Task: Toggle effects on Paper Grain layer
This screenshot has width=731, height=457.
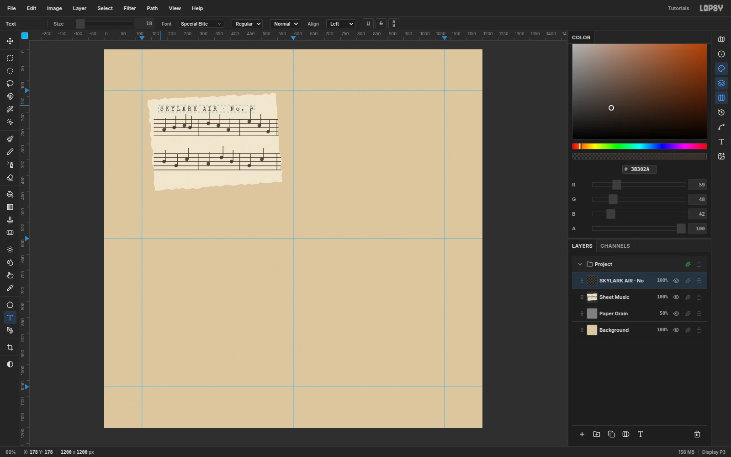Action: point(688,314)
